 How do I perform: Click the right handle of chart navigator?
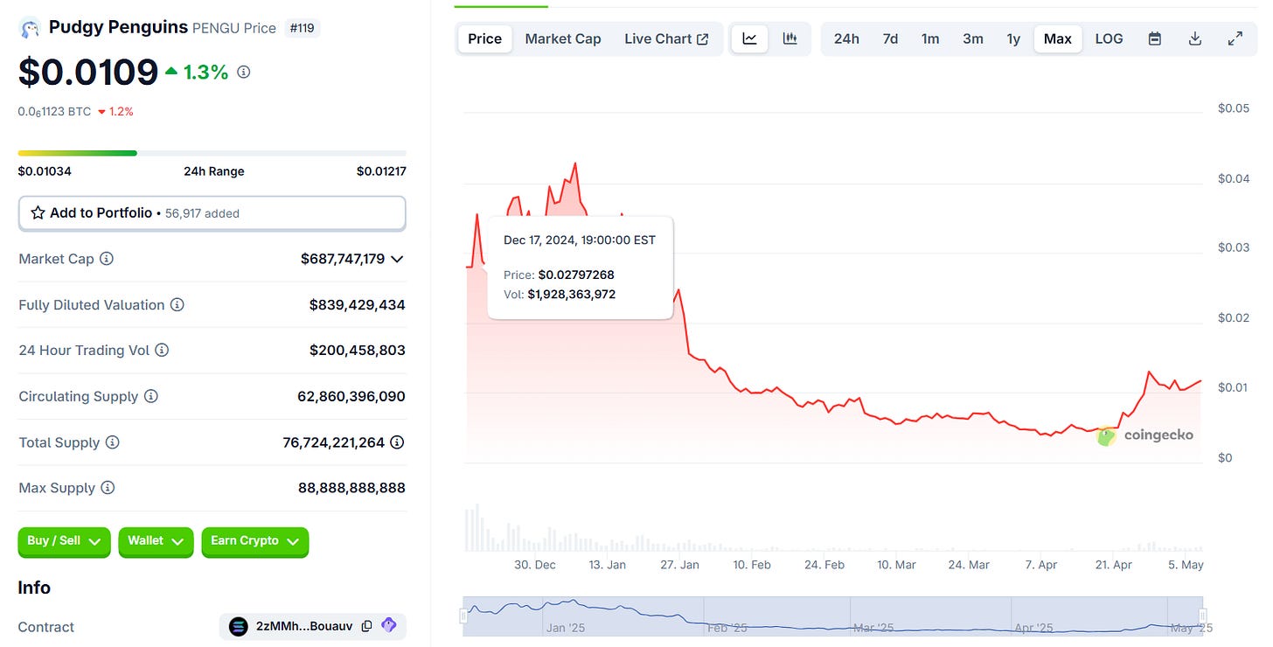point(1203,616)
